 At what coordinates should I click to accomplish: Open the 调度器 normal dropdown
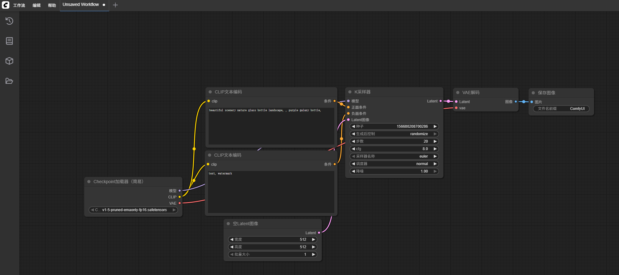click(x=394, y=164)
